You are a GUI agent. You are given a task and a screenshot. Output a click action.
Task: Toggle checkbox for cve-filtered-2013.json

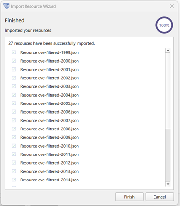tap(14, 171)
